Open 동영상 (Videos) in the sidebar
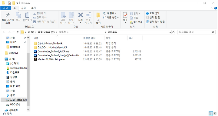The width and height of the screenshot is (218, 116). point(12,77)
